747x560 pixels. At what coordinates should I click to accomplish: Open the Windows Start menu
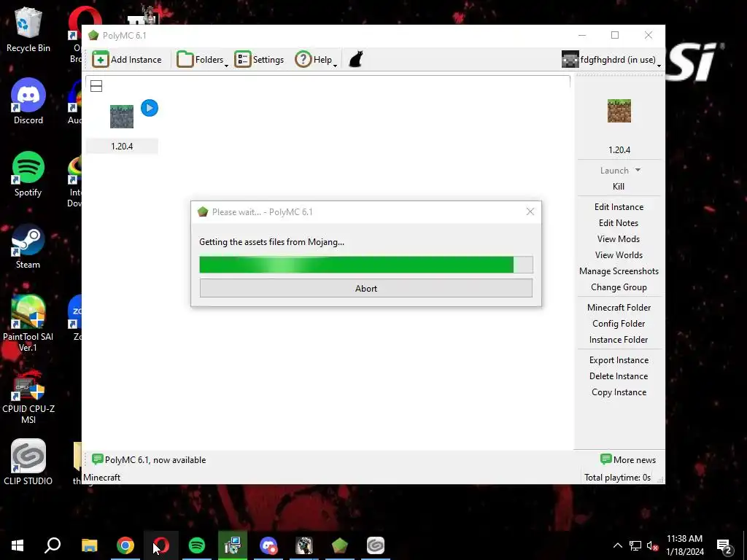point(18,545)
